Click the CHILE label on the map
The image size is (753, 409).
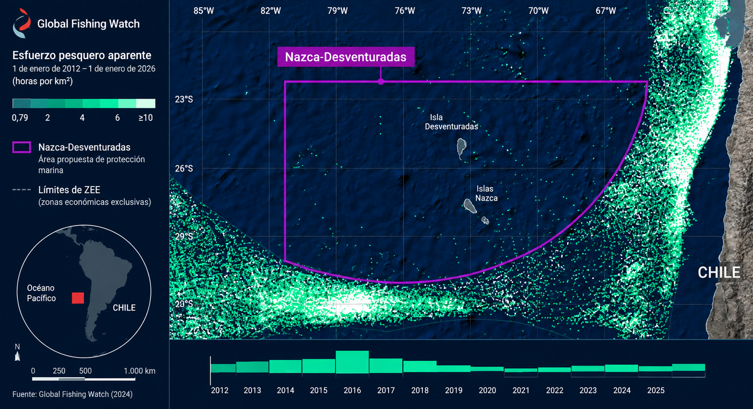(719, 272)
